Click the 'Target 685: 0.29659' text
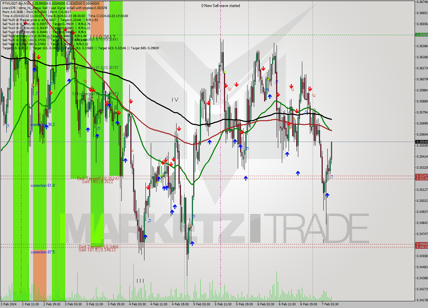This screenshot has width=428, height=308. click(x=145, y=48)
